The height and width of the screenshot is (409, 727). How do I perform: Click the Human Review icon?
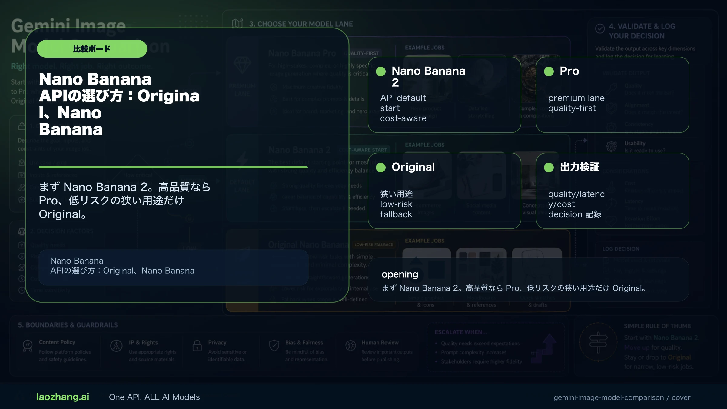coord(350,345)
